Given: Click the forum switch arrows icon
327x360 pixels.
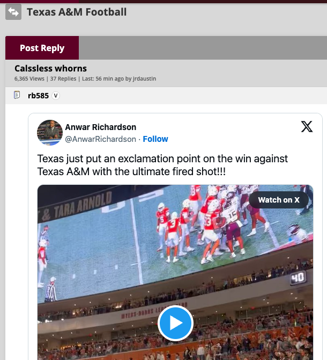Looking at the screenshot, I should pos(13,11).
